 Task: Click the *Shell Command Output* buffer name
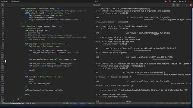coord(109,103)
